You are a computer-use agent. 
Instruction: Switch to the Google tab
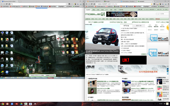point(111,1)
